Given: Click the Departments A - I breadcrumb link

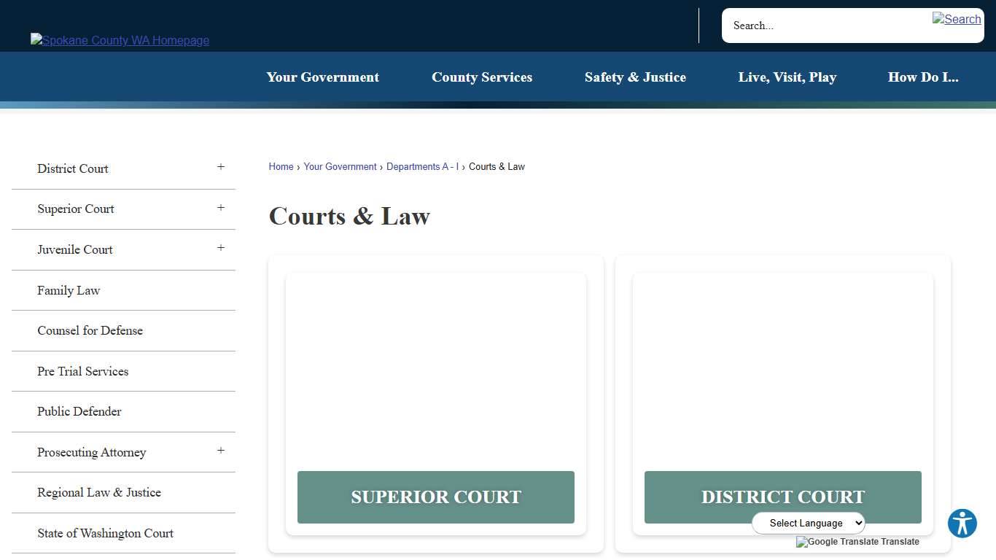Looking at the screenshot, I should 422,166.
